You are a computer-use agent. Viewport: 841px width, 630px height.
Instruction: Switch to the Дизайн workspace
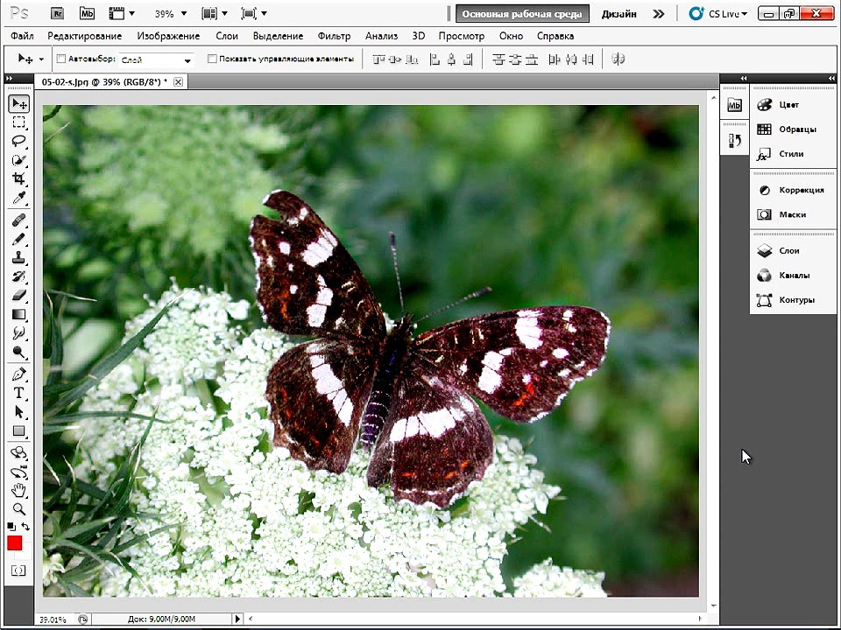pyautogui.click(x=619, y=14)
